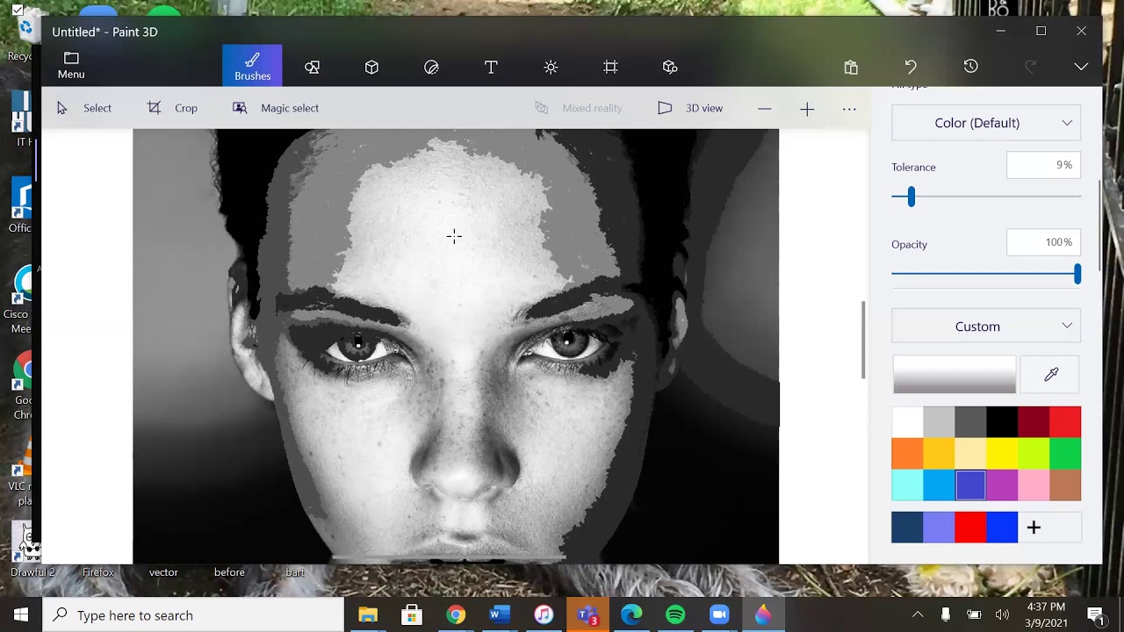Zoom out with minus icon
The height and width of the screenshot is (632, 1124).
(x=765, y=109)
